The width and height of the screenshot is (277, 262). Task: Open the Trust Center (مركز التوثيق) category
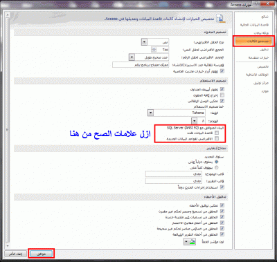tap(261, 83)
